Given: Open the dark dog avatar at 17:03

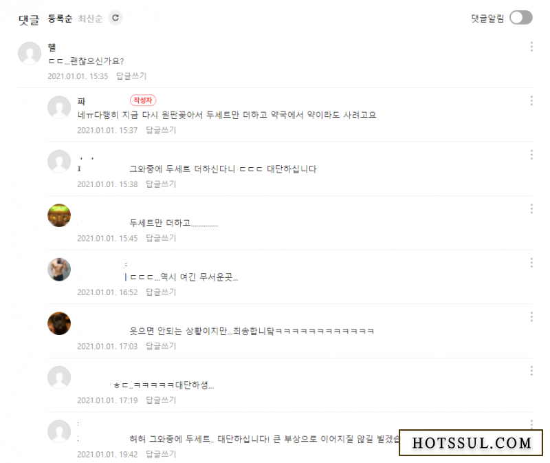Looking at the screenshot, I should (x=59, y=323).
